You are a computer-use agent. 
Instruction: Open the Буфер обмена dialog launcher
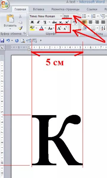(x=24, y=34)
